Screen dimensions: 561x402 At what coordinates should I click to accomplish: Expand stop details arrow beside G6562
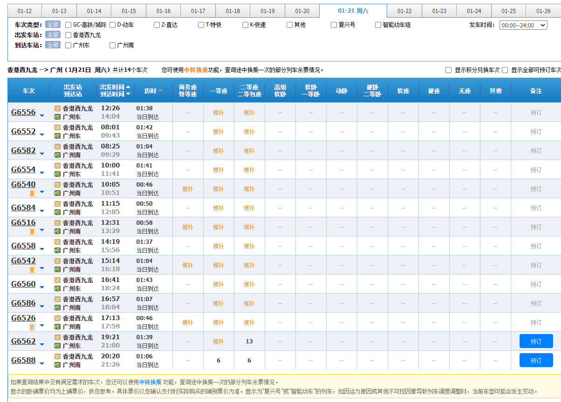pos(42,345)
